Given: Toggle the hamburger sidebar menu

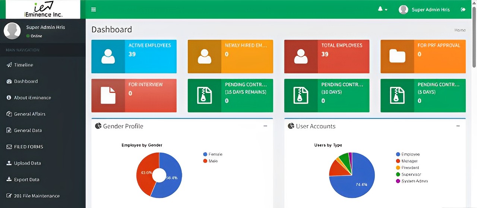Looking at the screenshot, I should (94, 9).
